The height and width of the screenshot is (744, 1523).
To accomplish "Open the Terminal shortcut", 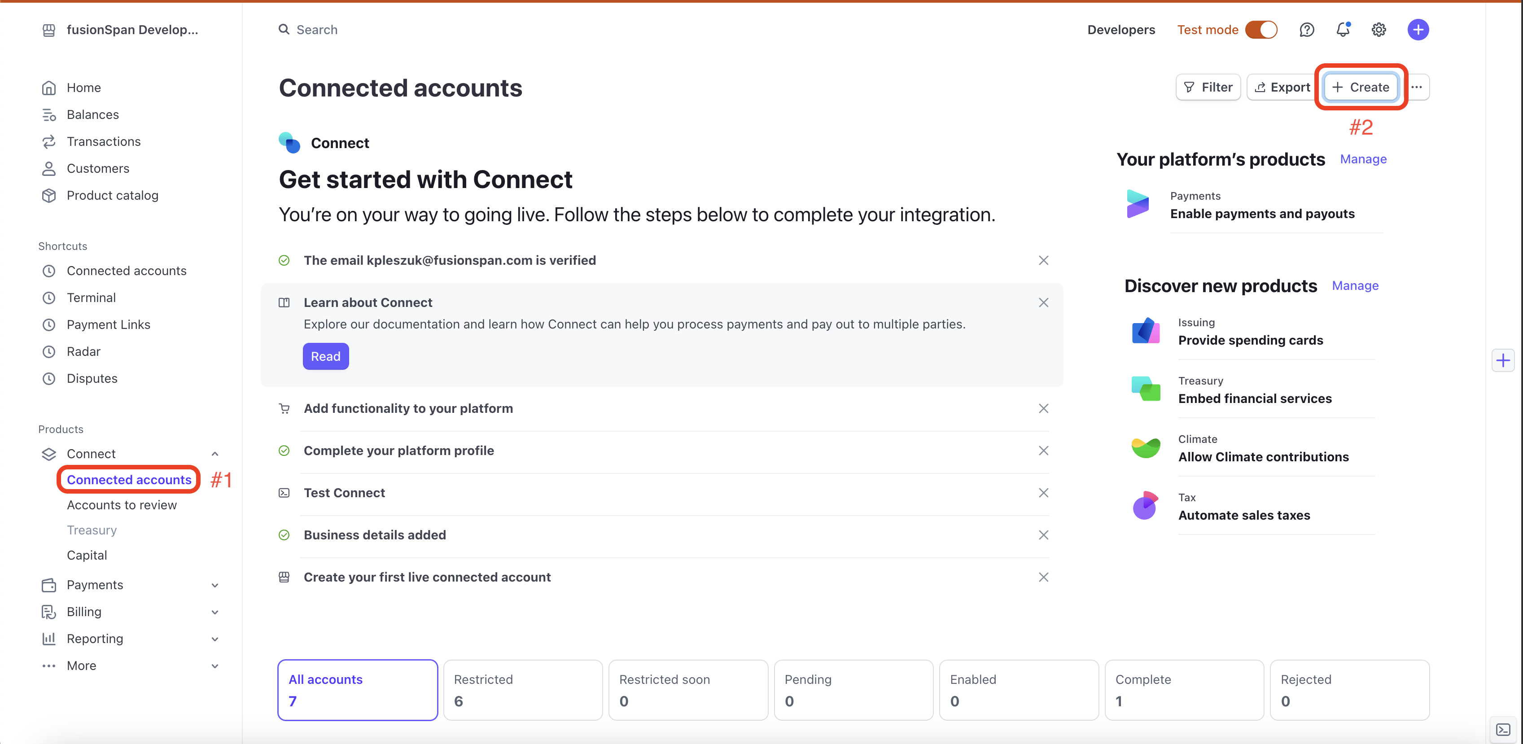I will click(x=91, y=298).
